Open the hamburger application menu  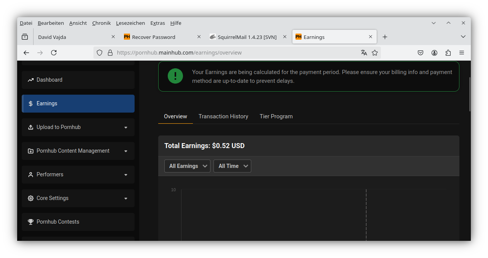462,53
